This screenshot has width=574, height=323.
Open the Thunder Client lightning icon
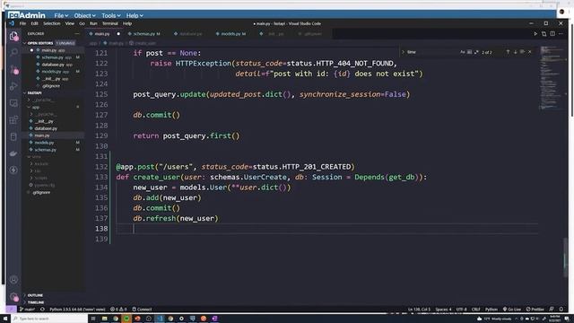click(13, 170)
